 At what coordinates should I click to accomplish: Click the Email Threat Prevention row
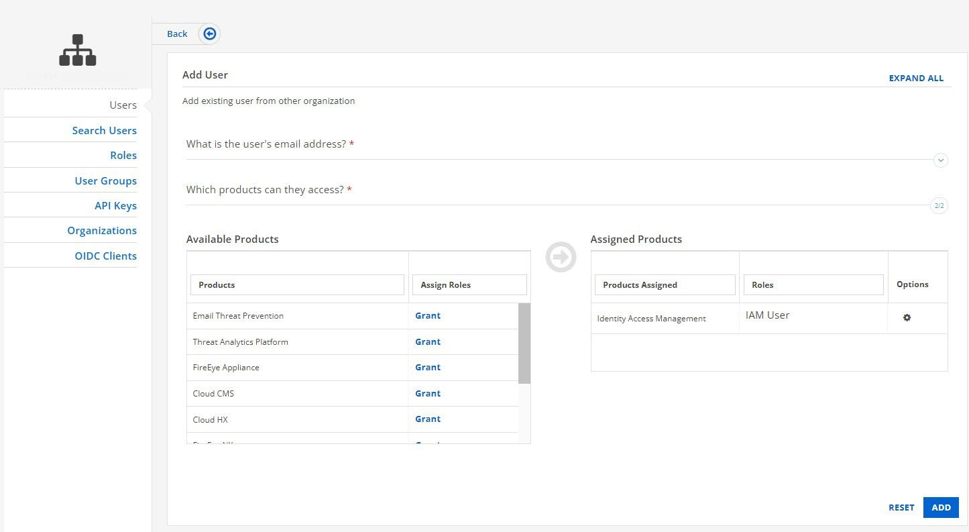click(x=353, y=316)
